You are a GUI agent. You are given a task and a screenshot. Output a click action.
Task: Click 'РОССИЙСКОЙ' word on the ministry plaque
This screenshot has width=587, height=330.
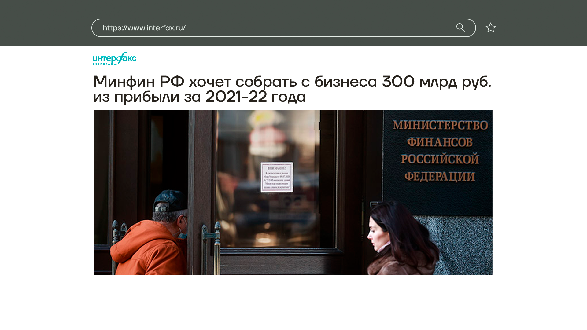tap(440, 159)
